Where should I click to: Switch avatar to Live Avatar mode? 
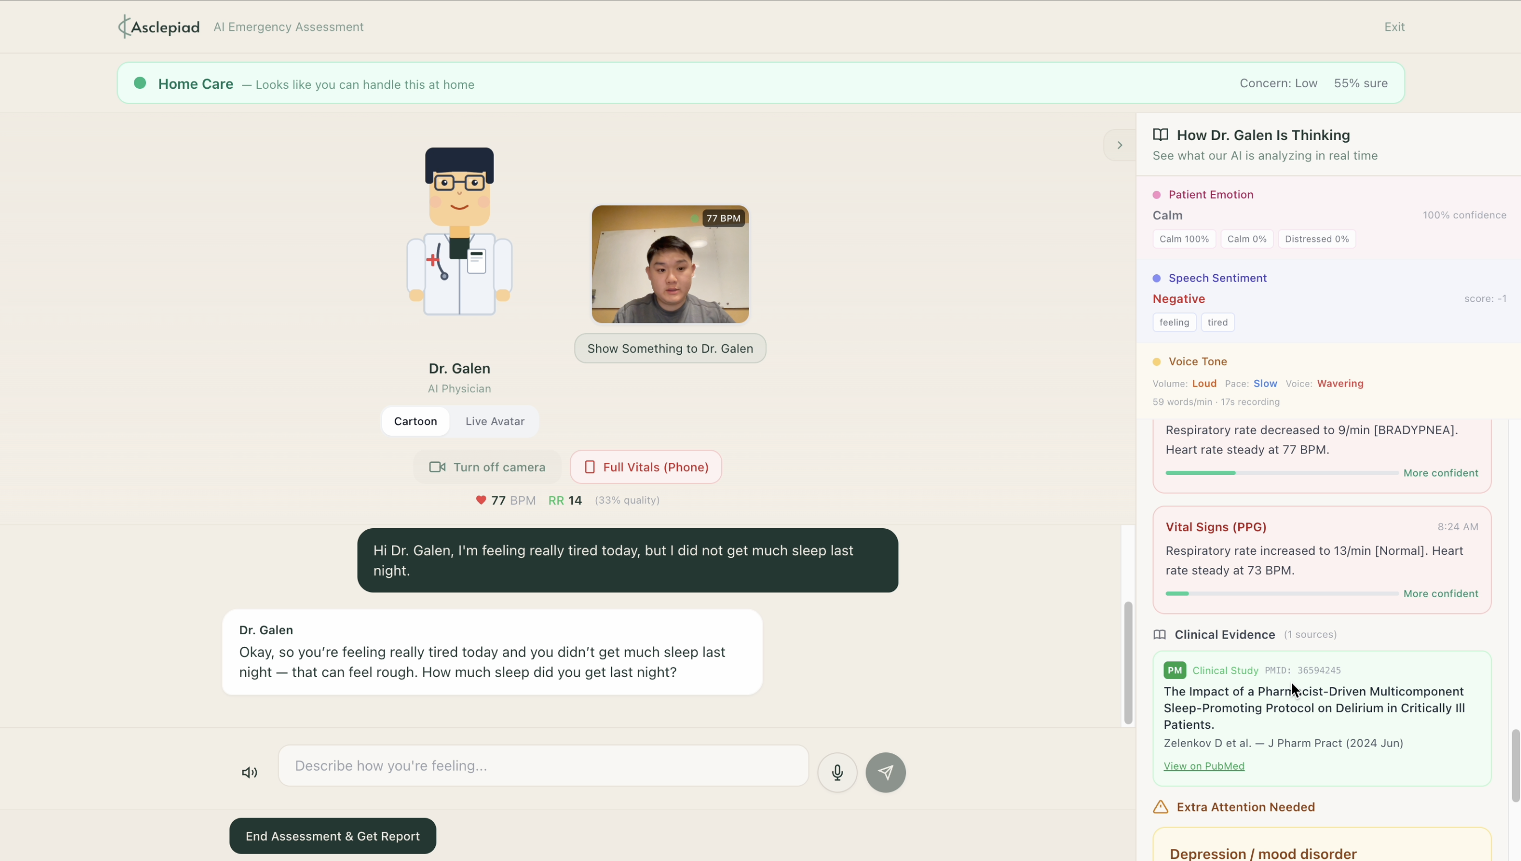coord(494,421)
